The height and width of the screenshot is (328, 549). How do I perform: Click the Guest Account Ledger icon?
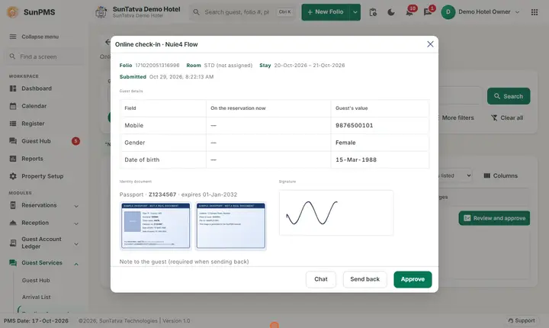[13, 243]
